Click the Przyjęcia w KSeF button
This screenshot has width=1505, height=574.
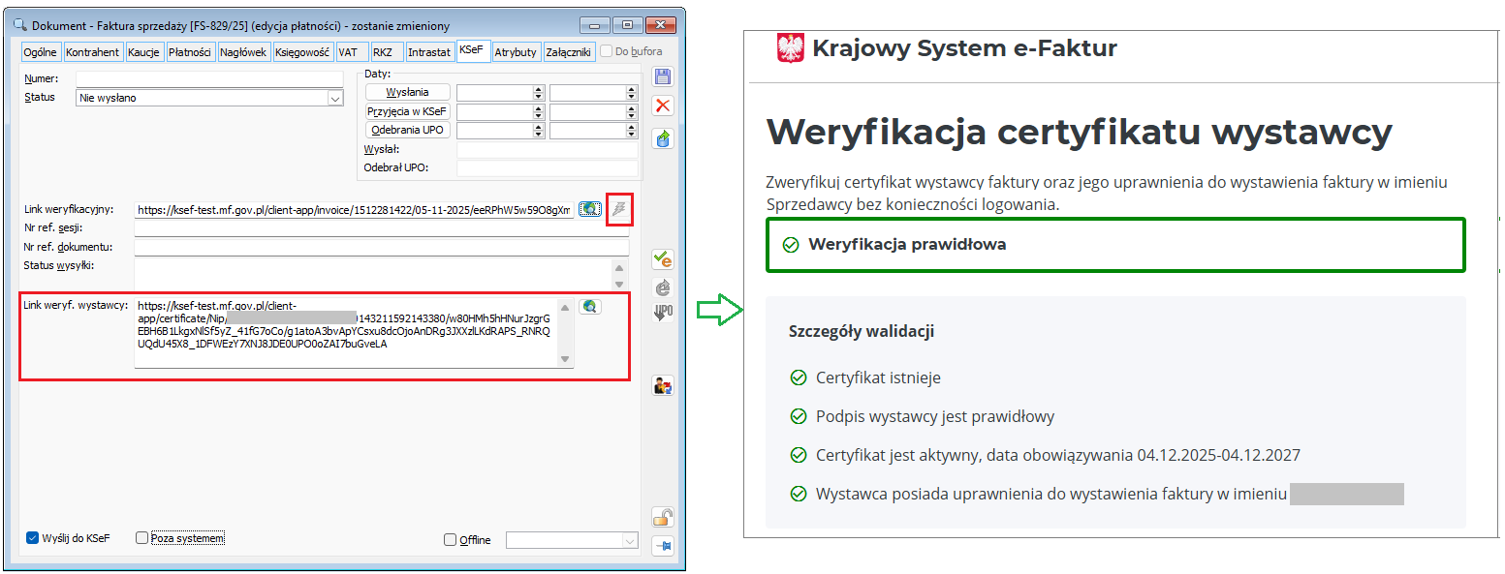click(406, 110)
